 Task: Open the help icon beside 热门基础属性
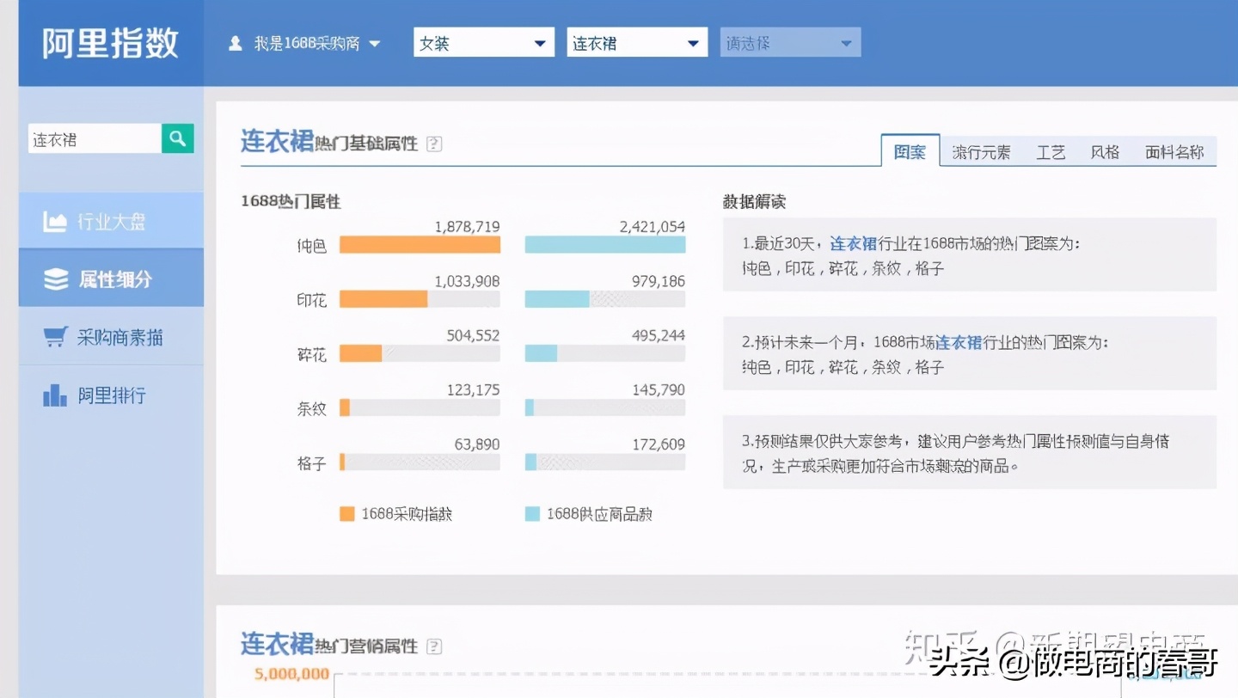[434, 144]
